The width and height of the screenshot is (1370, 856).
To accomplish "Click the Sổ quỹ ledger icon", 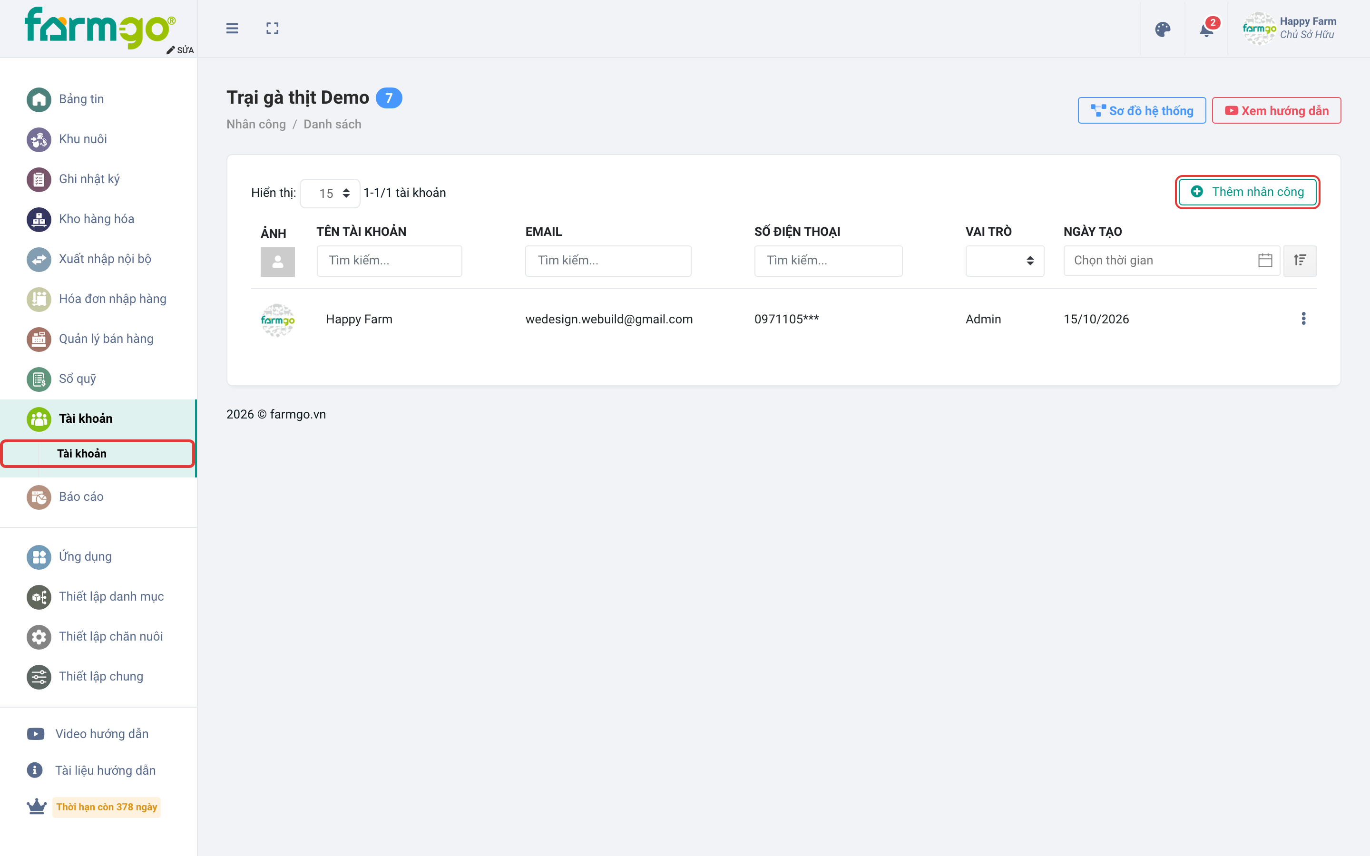I will point(39,379).
